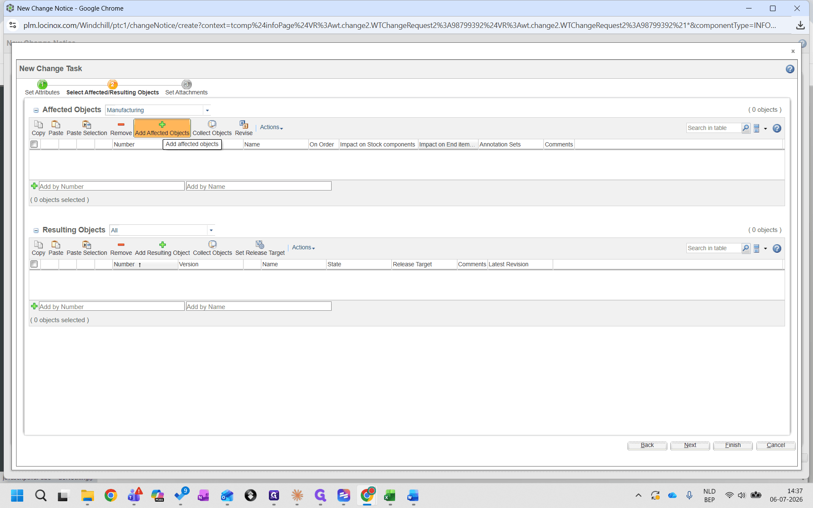Click Paste icon in Resulting Objects toolbar
Viewport: 813px width, 508px height.
pos(55,245)
